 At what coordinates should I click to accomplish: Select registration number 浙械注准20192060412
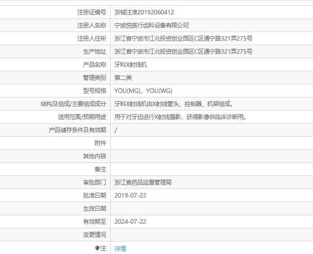coord(144,12)
